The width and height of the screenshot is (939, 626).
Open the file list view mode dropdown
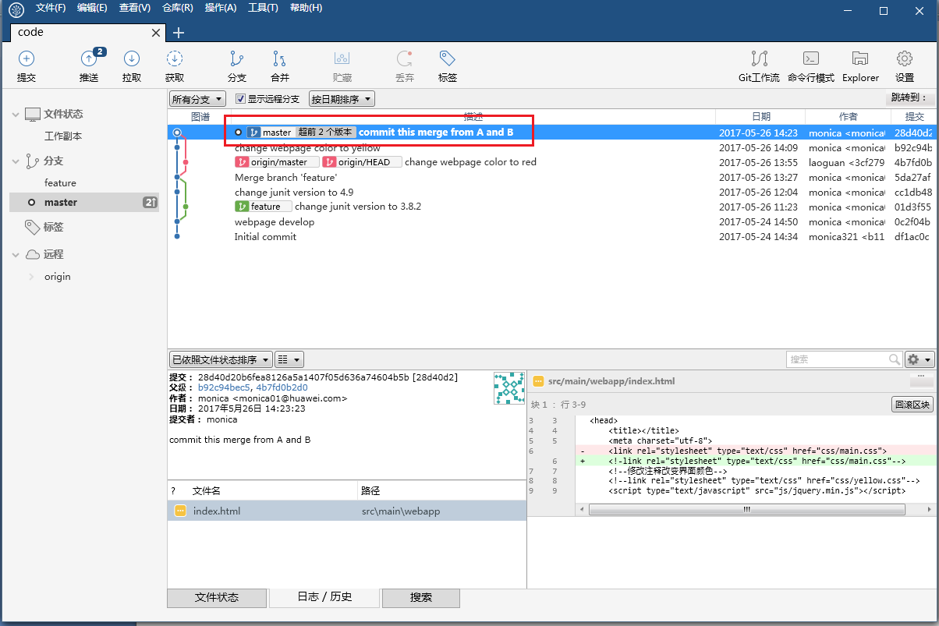pos(289,359)
